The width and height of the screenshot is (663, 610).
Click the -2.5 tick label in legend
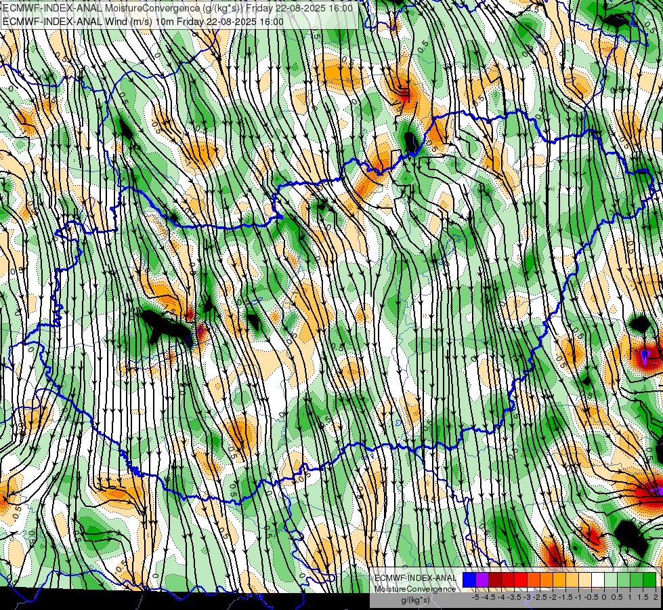(x=540, y=597)
